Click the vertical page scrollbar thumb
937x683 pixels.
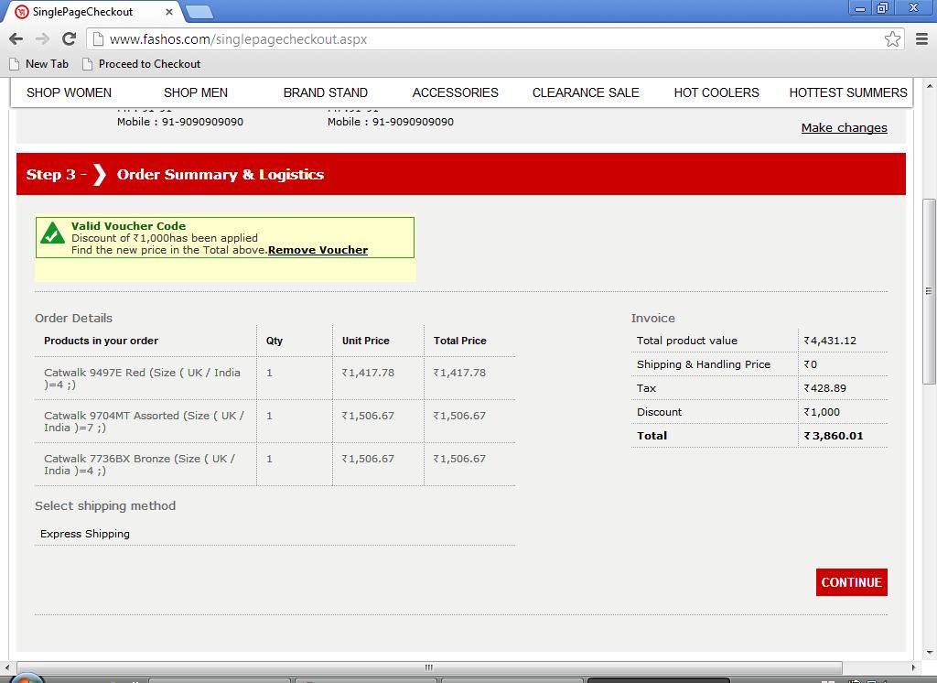[x=929, y=291]
